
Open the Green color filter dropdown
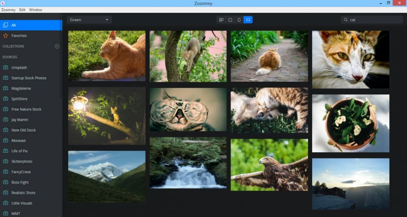pyautogui.click(x=89, y=20)
